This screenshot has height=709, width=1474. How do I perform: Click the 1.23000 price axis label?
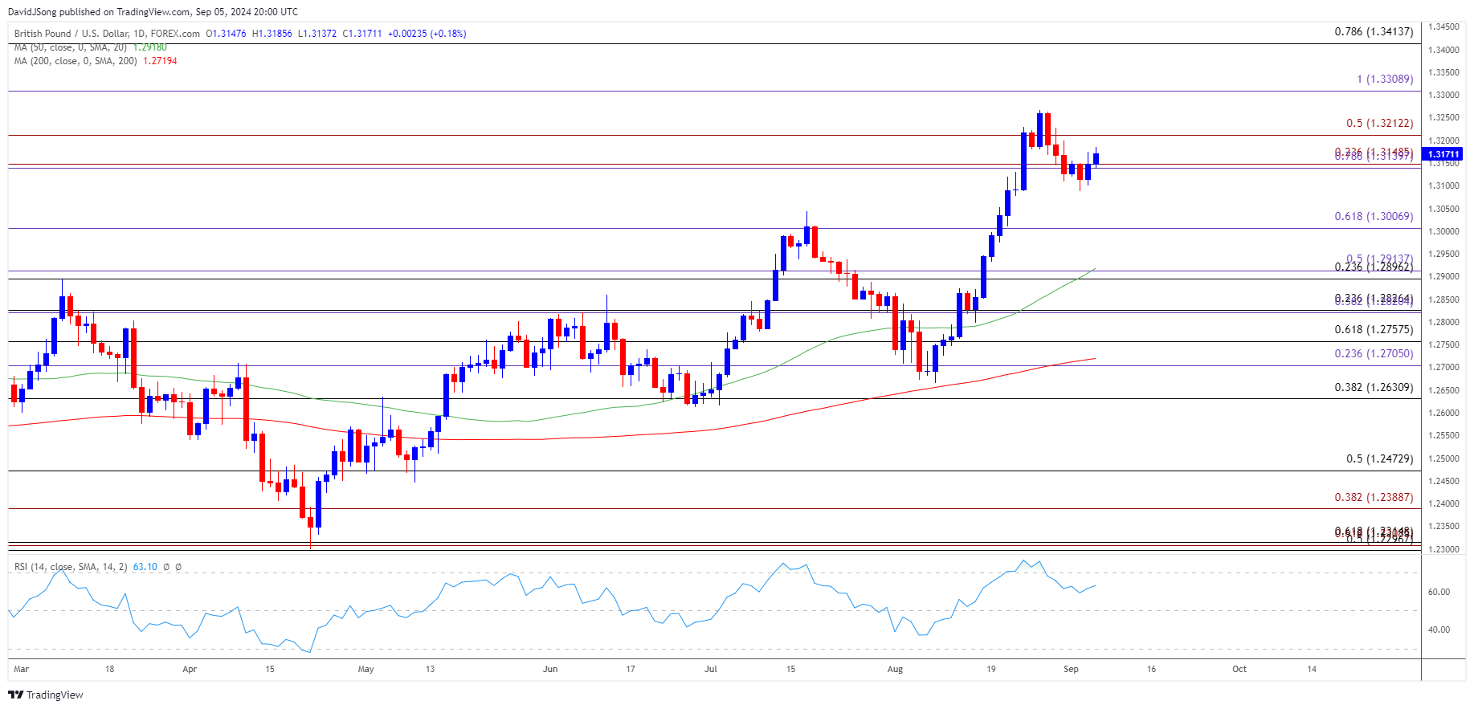(x=1443, y=549)
